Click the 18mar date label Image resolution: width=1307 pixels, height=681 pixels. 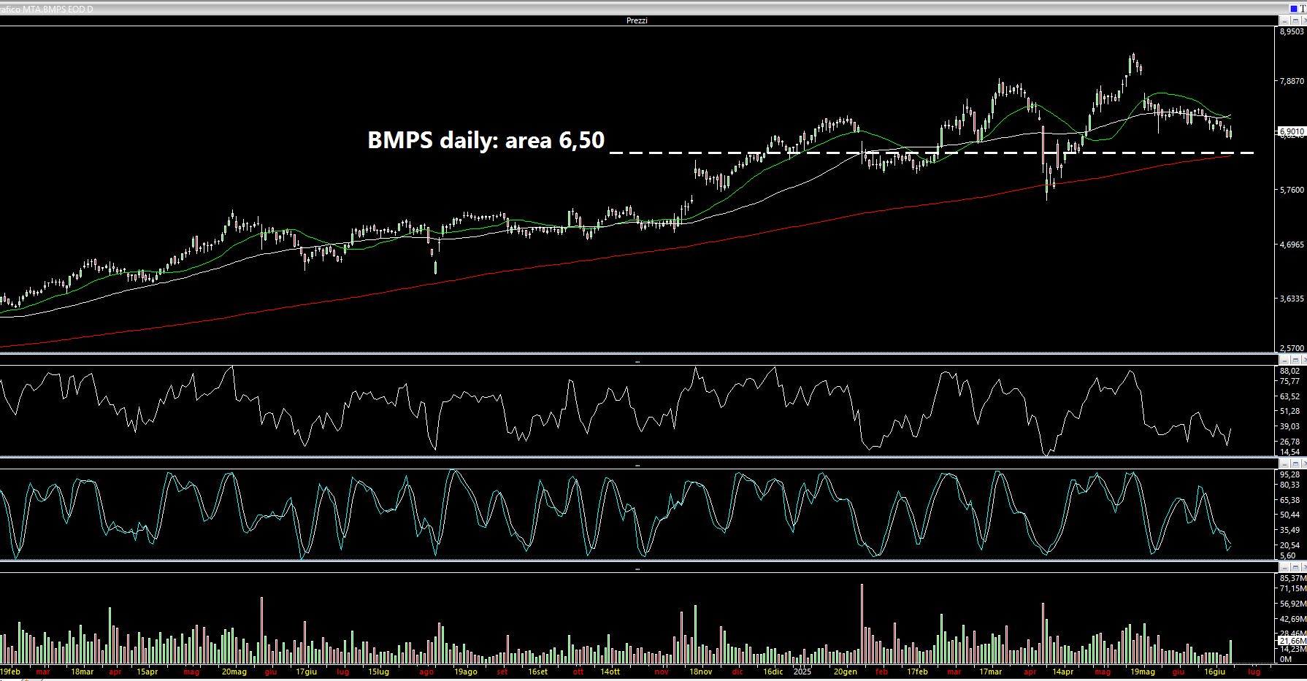pyautogui.click(x=82, y=672)
